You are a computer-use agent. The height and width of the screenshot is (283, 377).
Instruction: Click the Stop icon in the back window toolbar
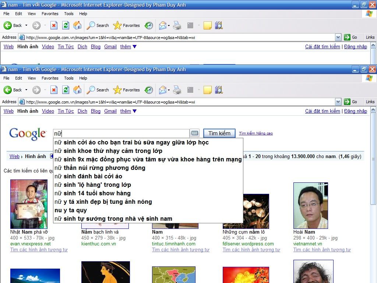54,25
